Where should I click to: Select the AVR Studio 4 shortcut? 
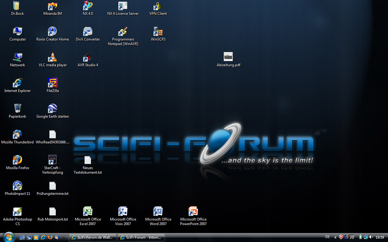[x=88, y=57]
